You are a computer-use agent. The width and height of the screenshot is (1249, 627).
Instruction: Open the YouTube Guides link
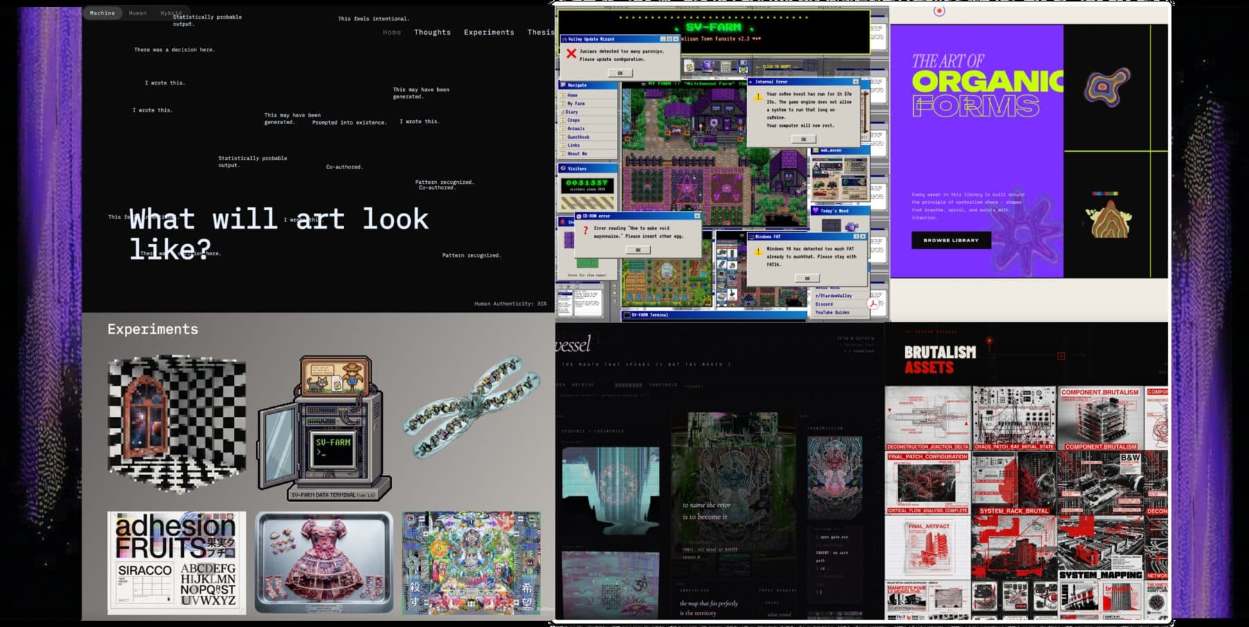[832, 313]
